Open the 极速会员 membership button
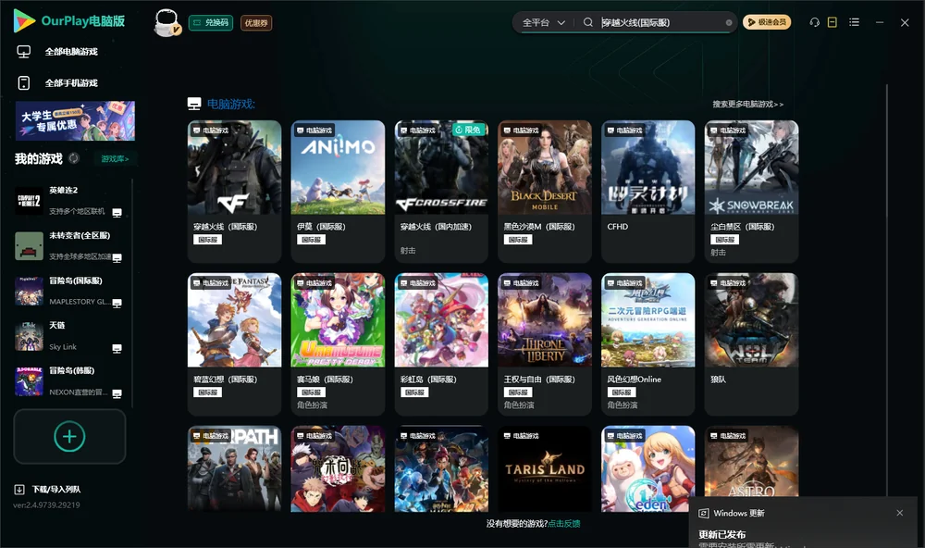The height and width of the screenshot is (548, 925). pos(766,22)
